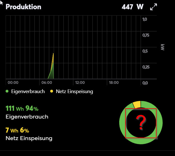175x156 pixels.
Task: Click the 06:00 time axis label
Action: click(x=47, y=83)
